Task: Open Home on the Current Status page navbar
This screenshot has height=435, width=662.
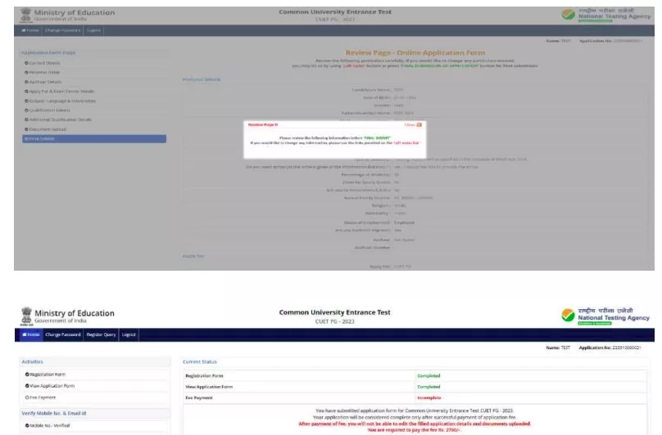Action: [30, 334]
